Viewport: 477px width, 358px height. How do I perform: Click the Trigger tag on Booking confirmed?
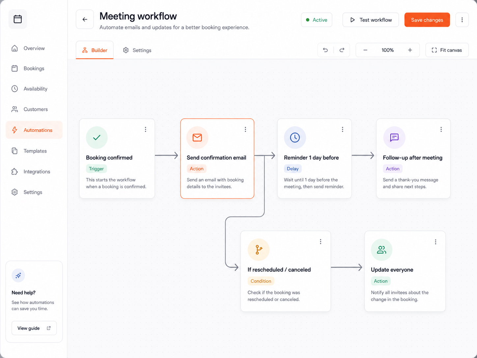pyautogui.click(x=96, y=169)
